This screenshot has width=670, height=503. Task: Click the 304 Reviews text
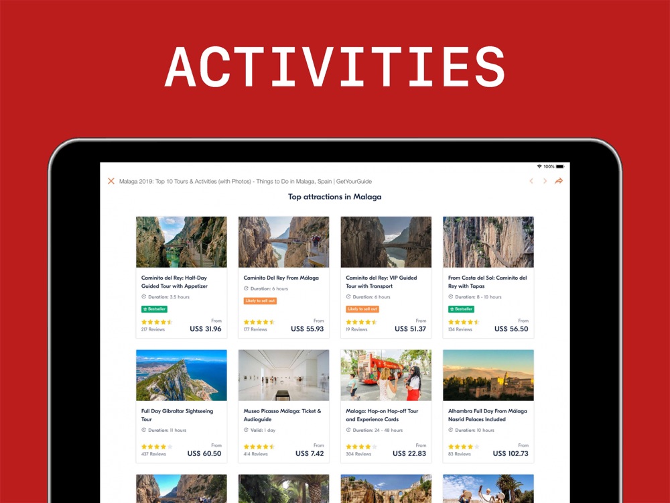358,454
